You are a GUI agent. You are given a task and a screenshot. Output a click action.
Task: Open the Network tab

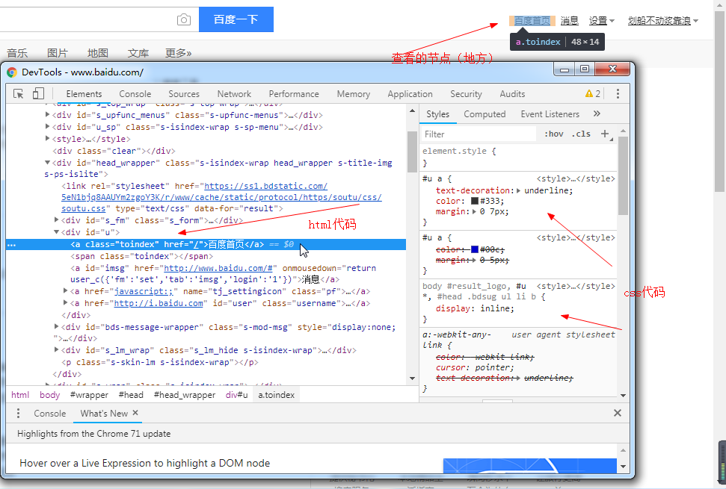tap(234, 94)
